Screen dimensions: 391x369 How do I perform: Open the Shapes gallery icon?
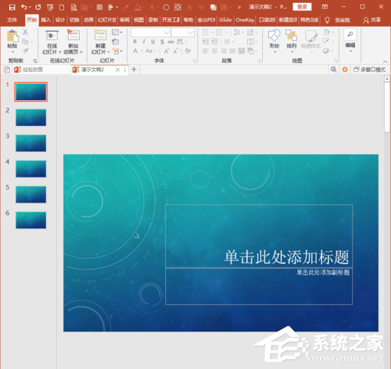tap(274, 35)
